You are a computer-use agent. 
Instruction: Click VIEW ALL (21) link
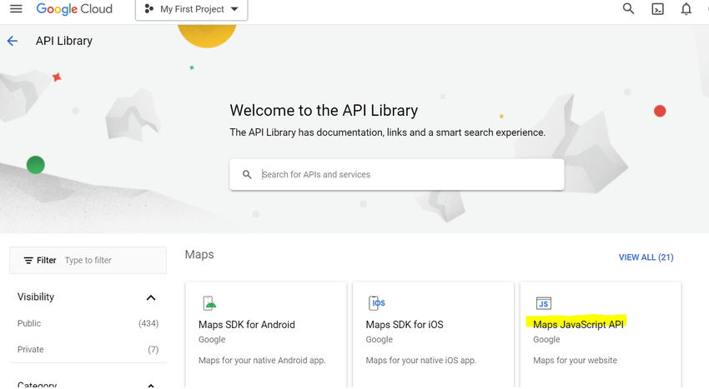pos(646,257)
